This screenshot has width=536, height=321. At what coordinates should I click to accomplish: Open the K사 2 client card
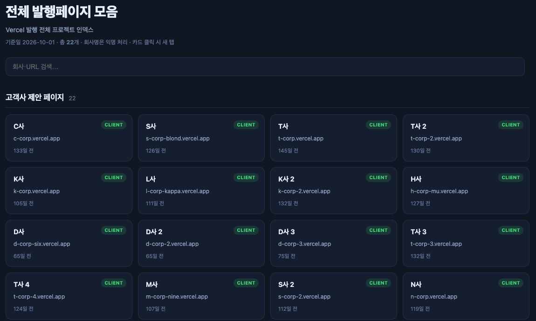334,191
